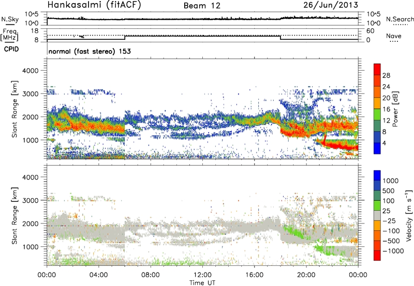
Task: Pick the blue top segment of Velocity colorbar
Action: [x=377, y=176]
